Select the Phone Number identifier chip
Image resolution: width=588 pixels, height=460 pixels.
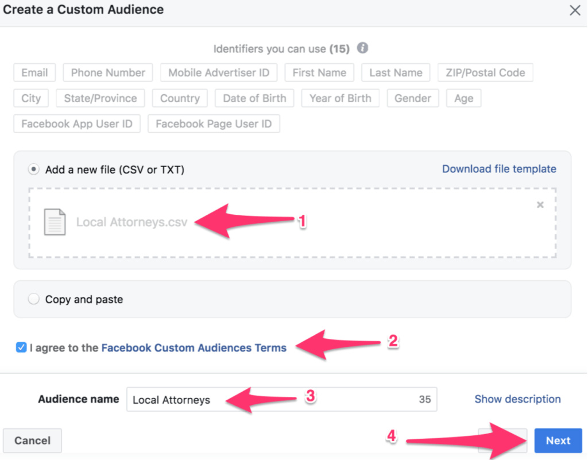107,72
